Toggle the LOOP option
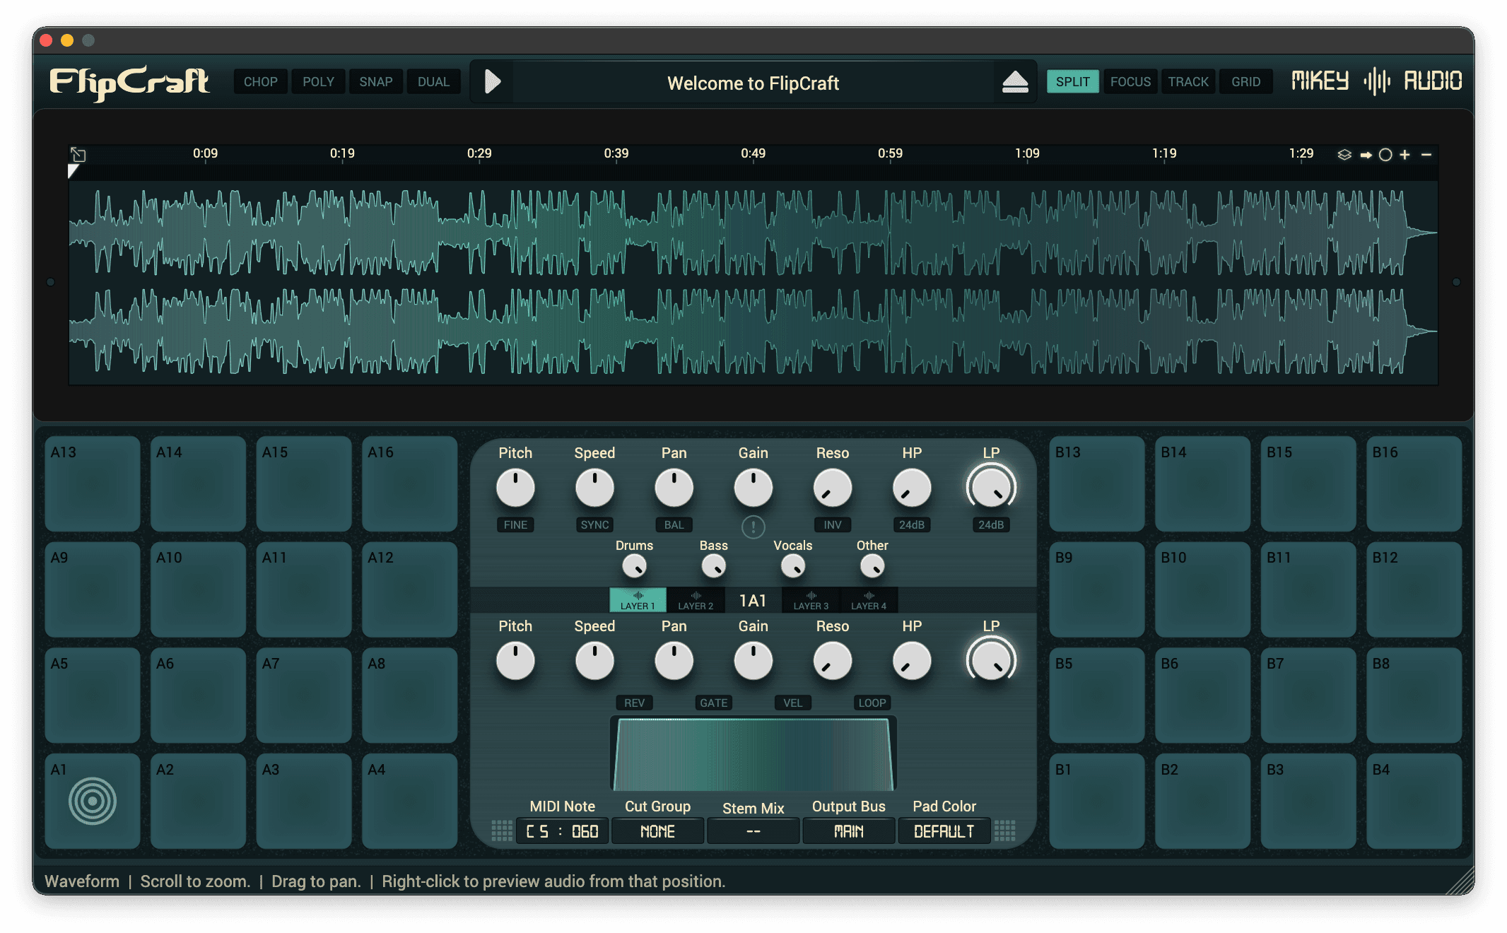 [x=872, y=703]
